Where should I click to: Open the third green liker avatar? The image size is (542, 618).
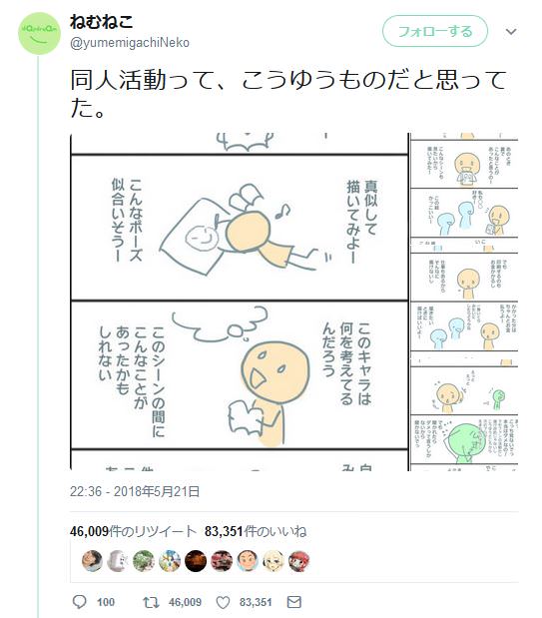point(144,561)
